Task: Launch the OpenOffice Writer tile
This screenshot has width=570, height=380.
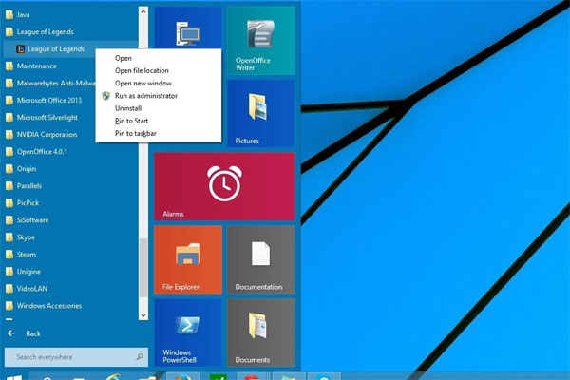Action: coord(260,40)
